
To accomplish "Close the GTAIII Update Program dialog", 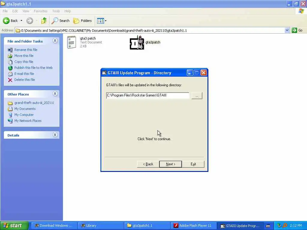I will pos(204,73).
